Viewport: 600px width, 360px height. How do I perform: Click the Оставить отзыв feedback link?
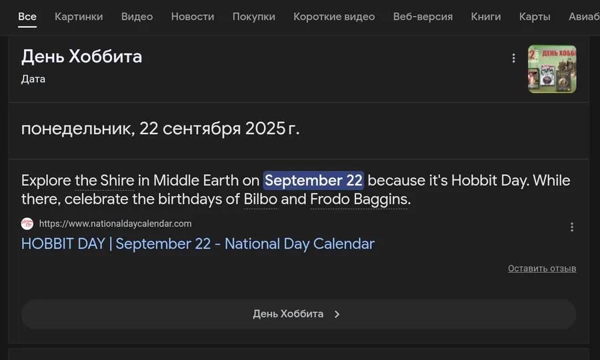tap(541, 269)
